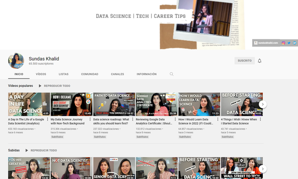Open options for Reviewing Google Data Analytics video
This screenshot has height=179, width=298.
175,119
